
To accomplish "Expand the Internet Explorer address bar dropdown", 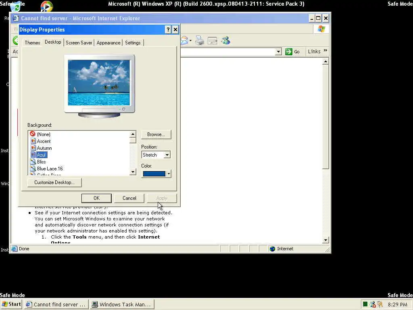I will pos(278,51).
